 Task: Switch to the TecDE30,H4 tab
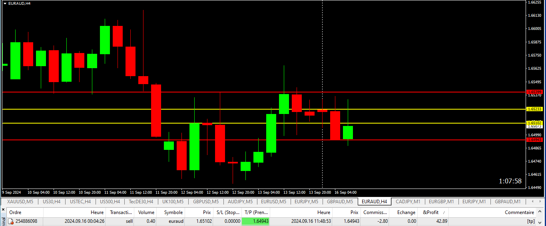tap(141, 202)
